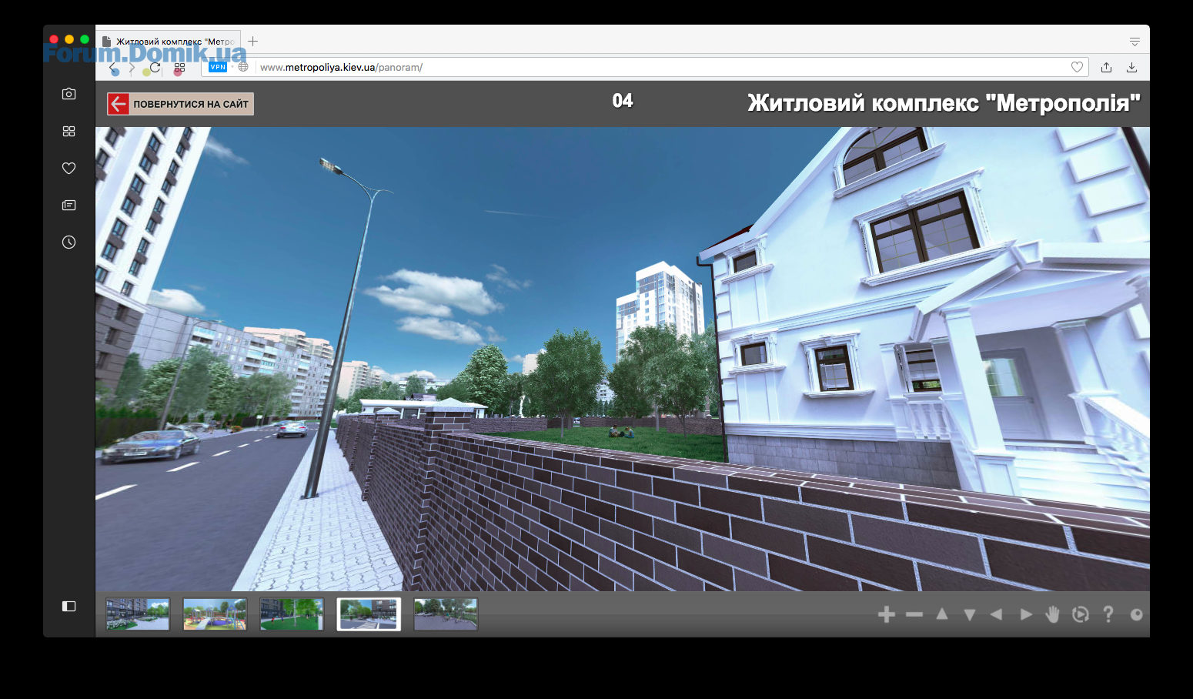The height and width of the screenshot is (699, 1193).
Task: Toggle sidebar panel icon at bottom left
Action: (x=69, y=606)
